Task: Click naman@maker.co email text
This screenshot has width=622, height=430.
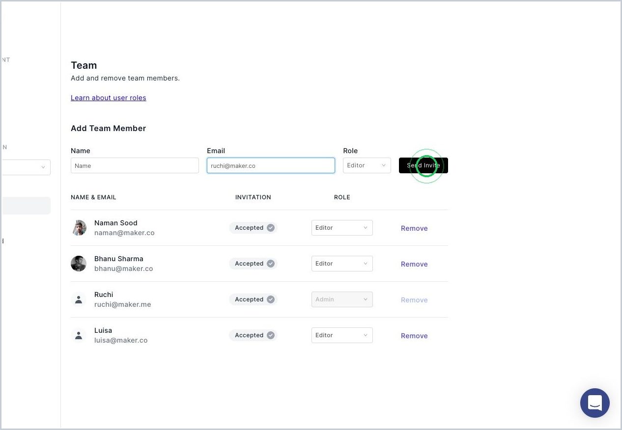Action: (x=124, y=233)
